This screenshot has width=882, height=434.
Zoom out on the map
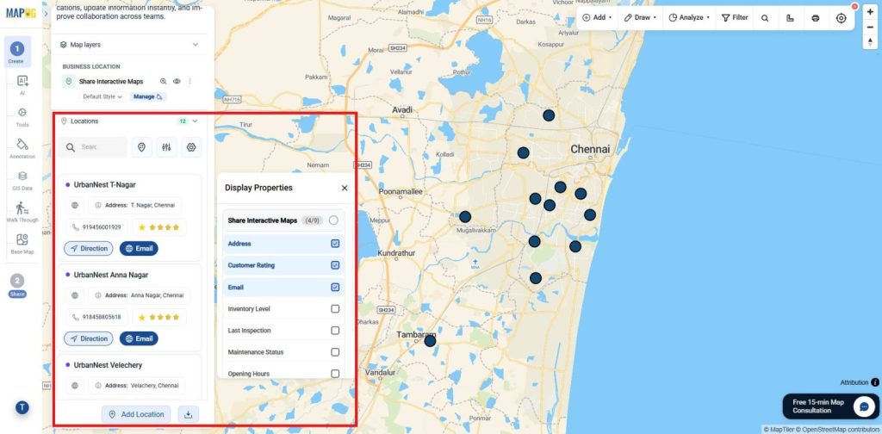(x=870, y=27)
